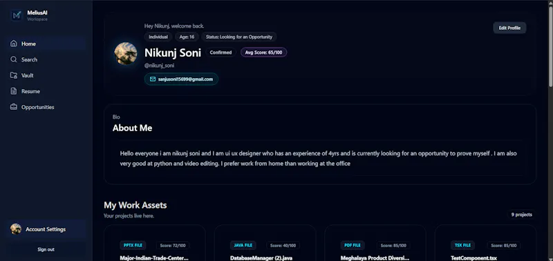
Task: Go to Vault in the sidebar
Action: [x=46, y=75]
